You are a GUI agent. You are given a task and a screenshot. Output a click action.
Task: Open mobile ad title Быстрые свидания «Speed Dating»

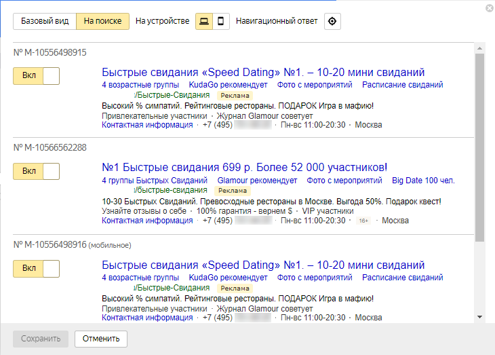(263, 265)
